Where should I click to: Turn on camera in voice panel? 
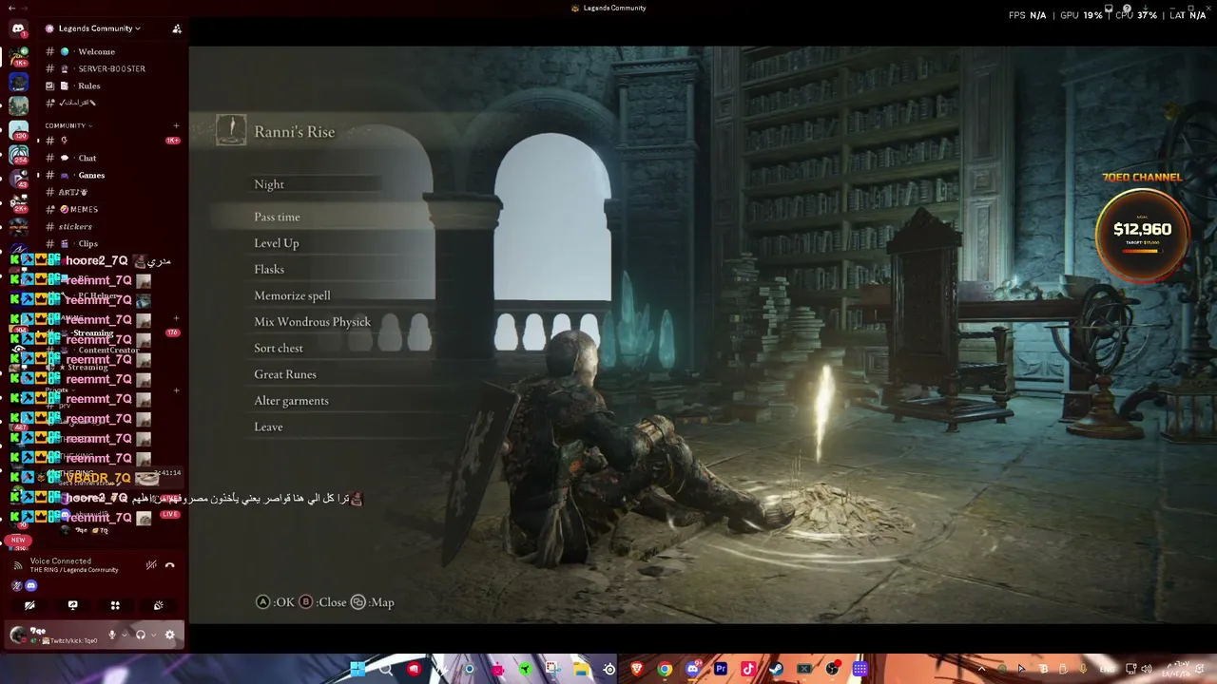29,605
